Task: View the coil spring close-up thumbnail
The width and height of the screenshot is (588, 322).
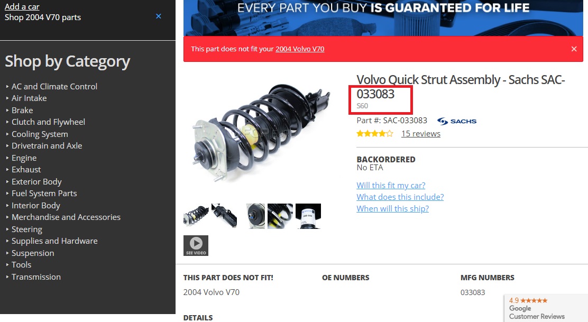Action: (280, 216)
